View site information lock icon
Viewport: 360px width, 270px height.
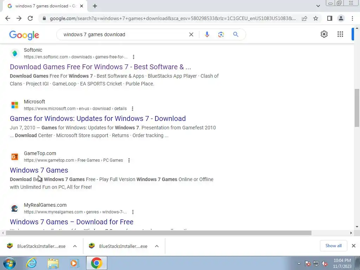(x=44, y=18)
